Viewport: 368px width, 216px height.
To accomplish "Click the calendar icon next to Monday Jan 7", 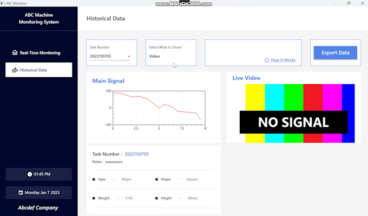I will 21,192.
